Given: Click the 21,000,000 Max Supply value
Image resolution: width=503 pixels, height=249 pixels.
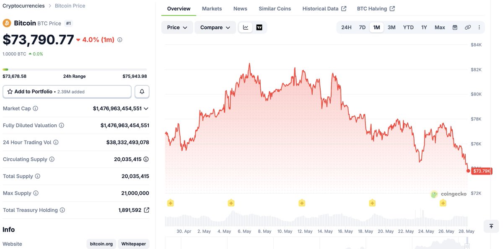Looking at the screenshot, I should click(x=135, y=193).
